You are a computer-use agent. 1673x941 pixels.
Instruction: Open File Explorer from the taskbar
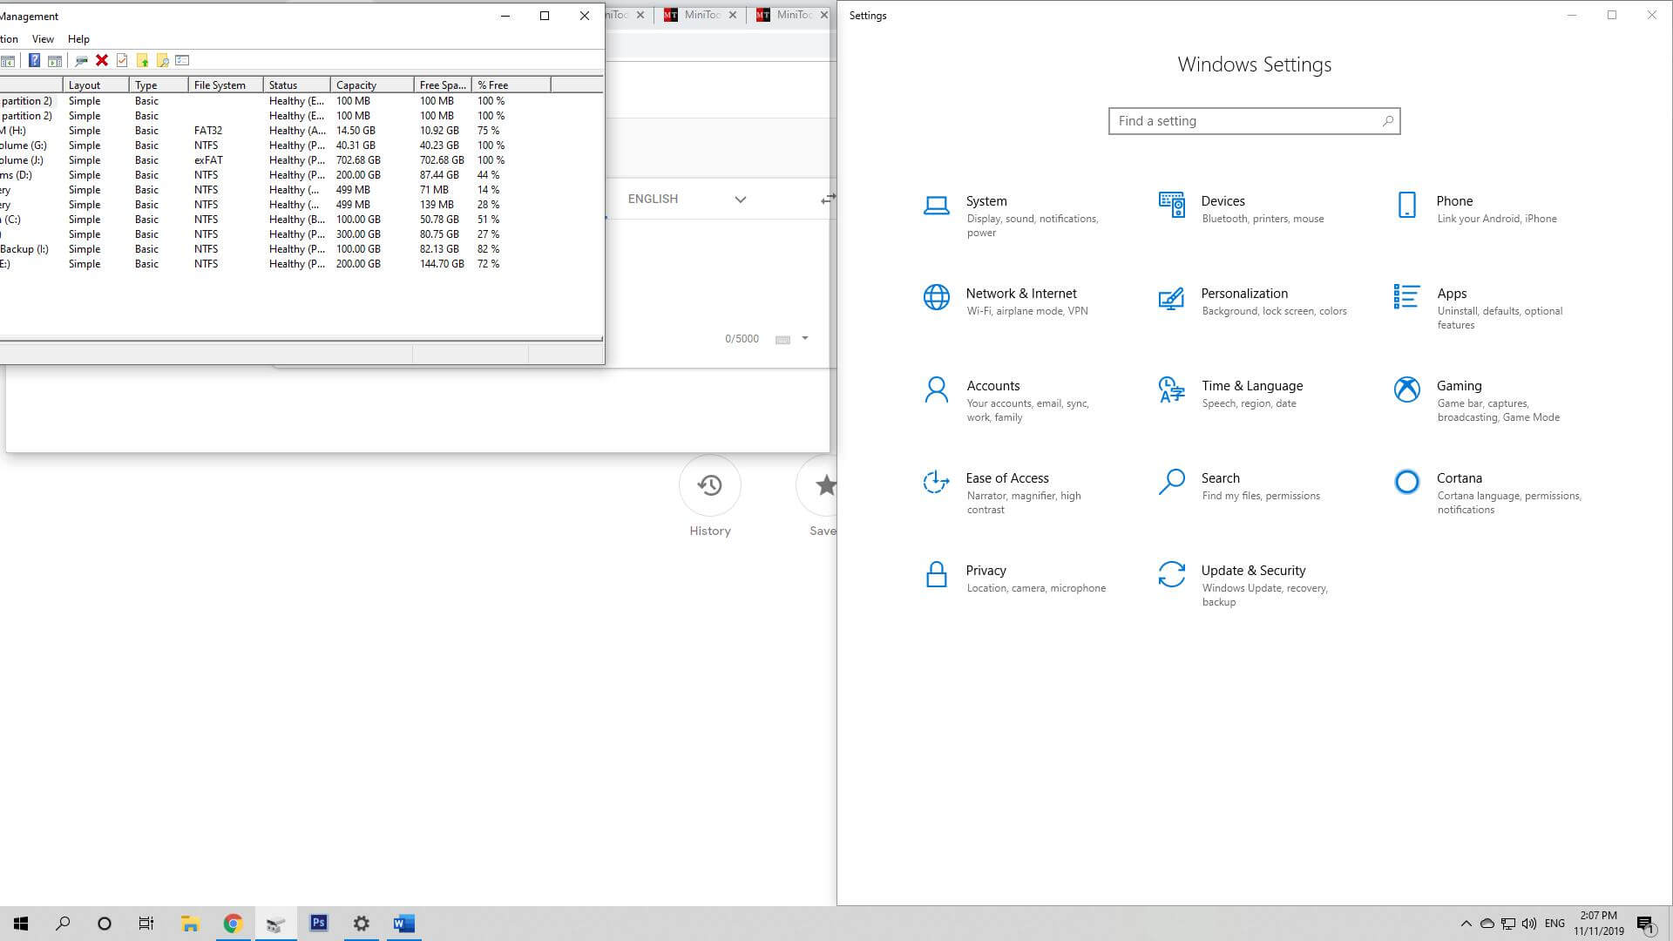(190, 924)
